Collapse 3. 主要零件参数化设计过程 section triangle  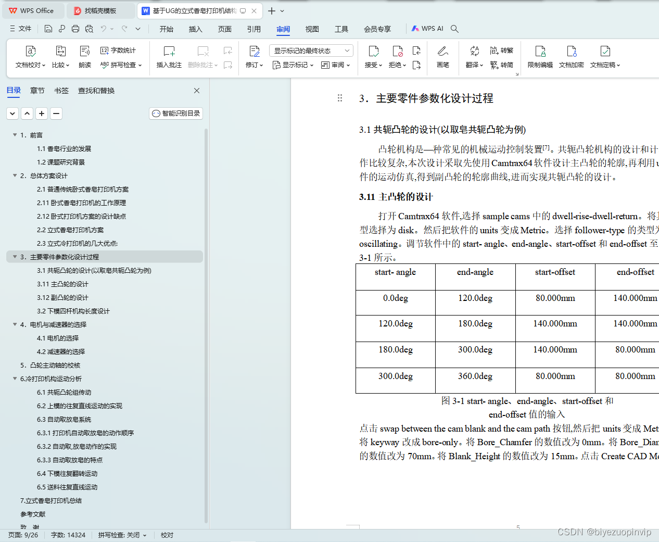pos(15,257)
